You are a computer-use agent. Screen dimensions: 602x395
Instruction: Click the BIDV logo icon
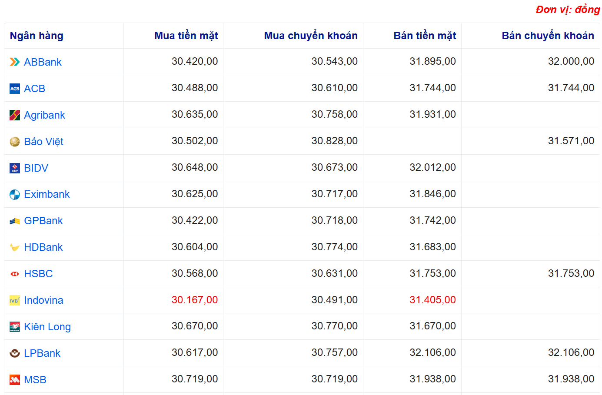[15, 168]
